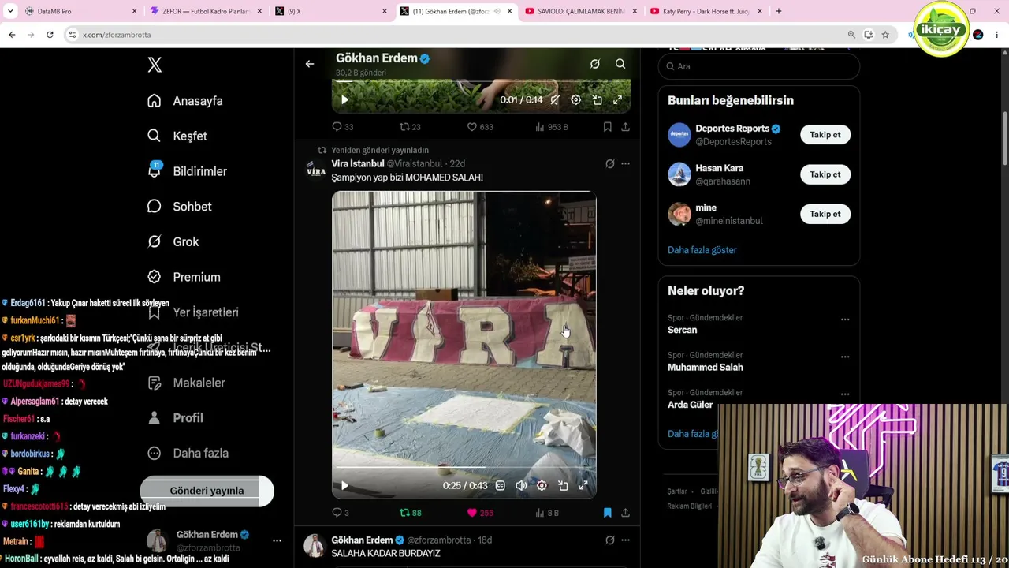Image resolution: width=1009 pixels, height=568 pixels.
Task: Toggle captions on the Vira İstanbul video
Action: [500, 486]
